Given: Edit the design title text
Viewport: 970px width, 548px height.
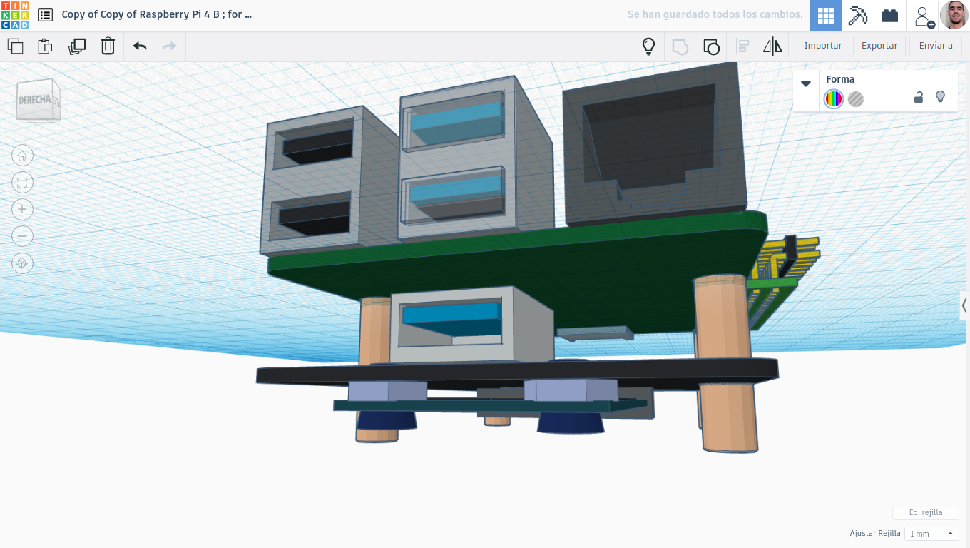Looking at the screenshot, I should click(157, 14).
